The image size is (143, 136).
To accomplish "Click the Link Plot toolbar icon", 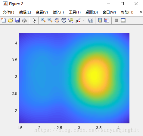I will [91, 20].
